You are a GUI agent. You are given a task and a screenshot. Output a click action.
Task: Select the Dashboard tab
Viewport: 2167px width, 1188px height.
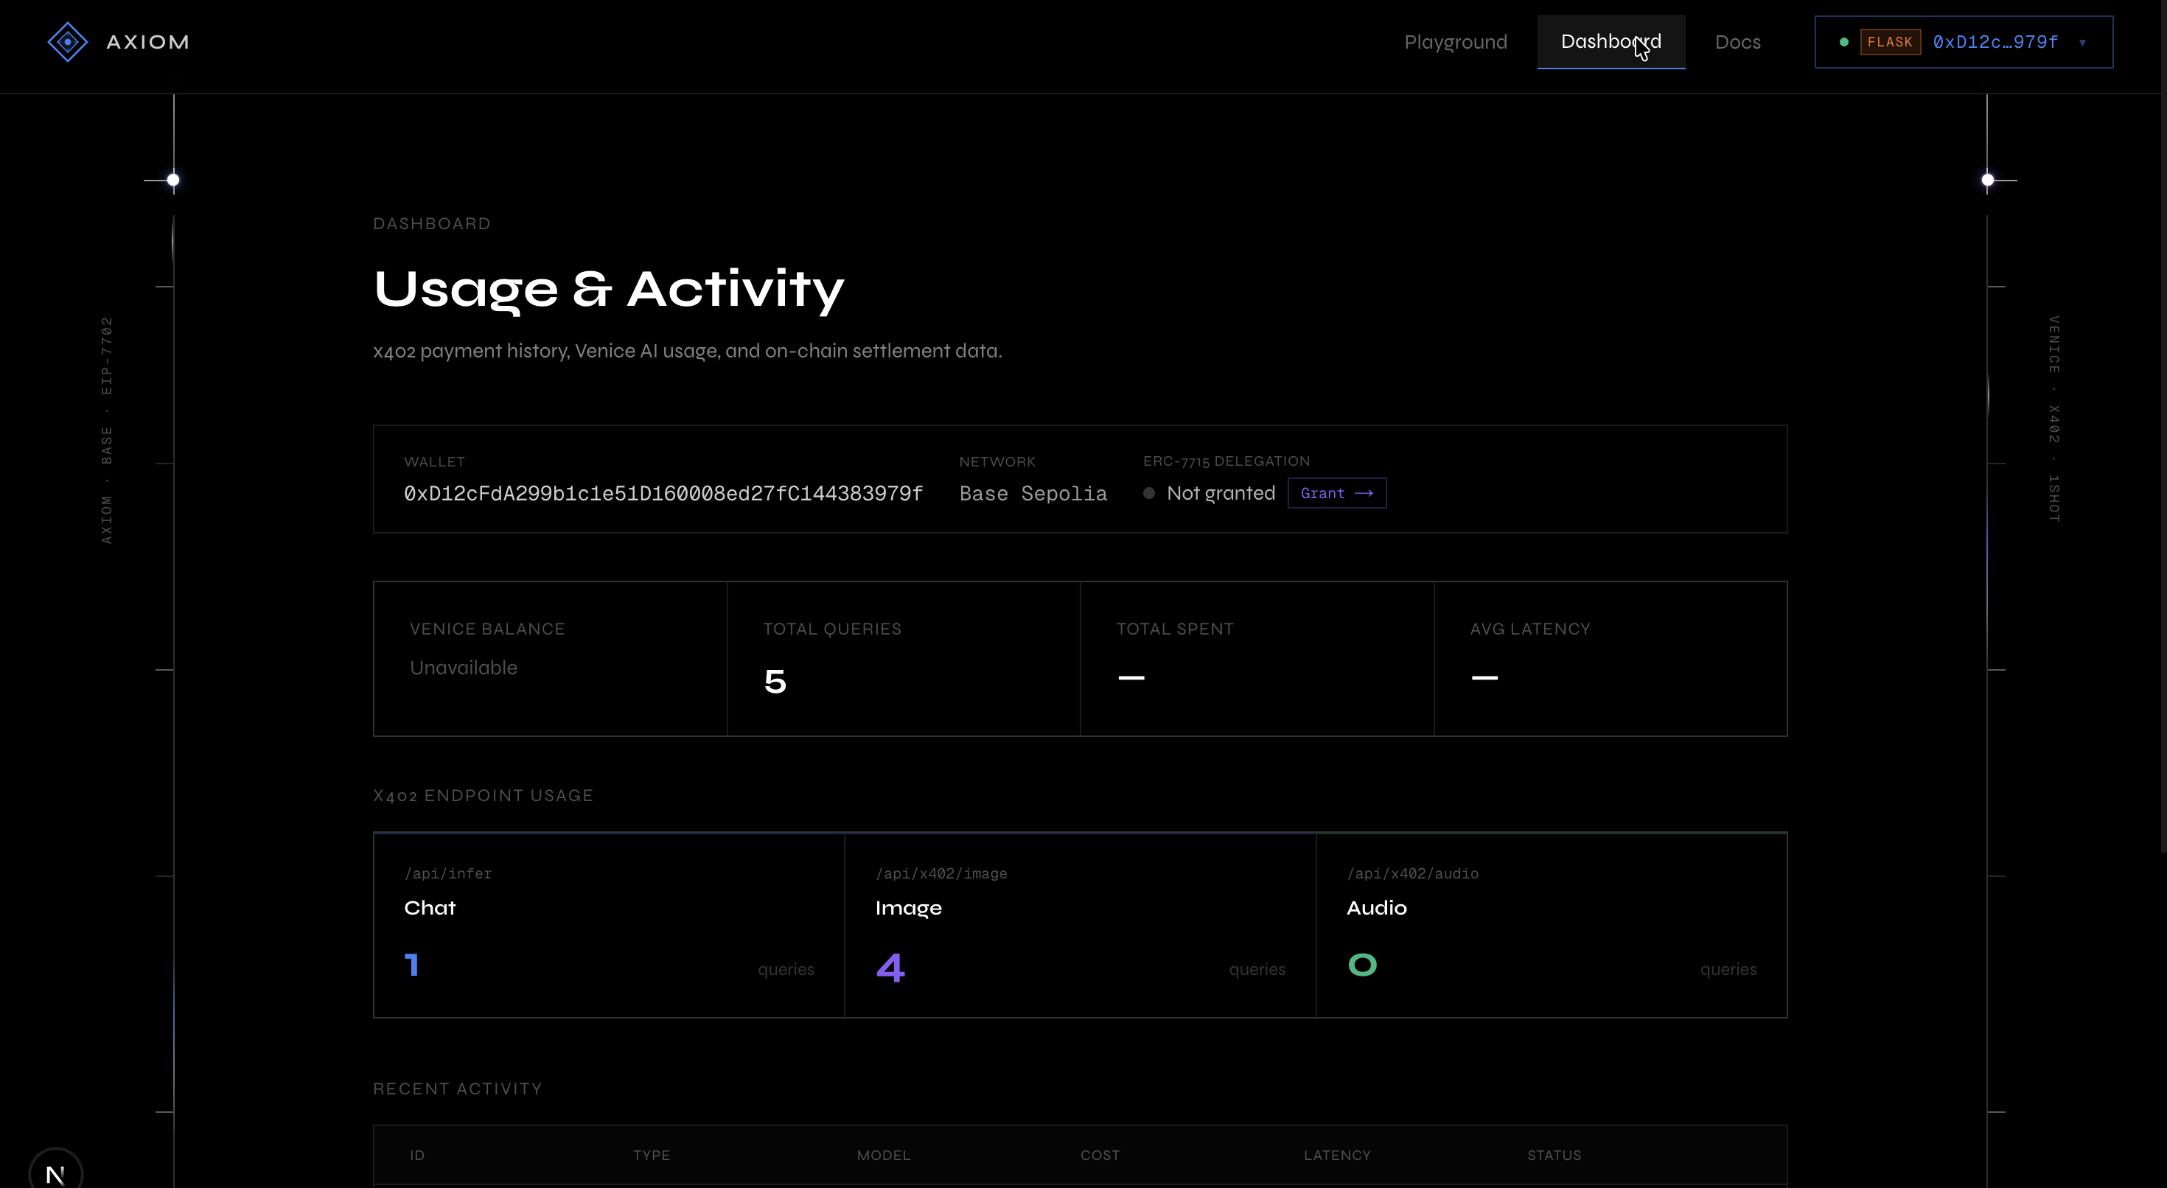pos(1611,42)
